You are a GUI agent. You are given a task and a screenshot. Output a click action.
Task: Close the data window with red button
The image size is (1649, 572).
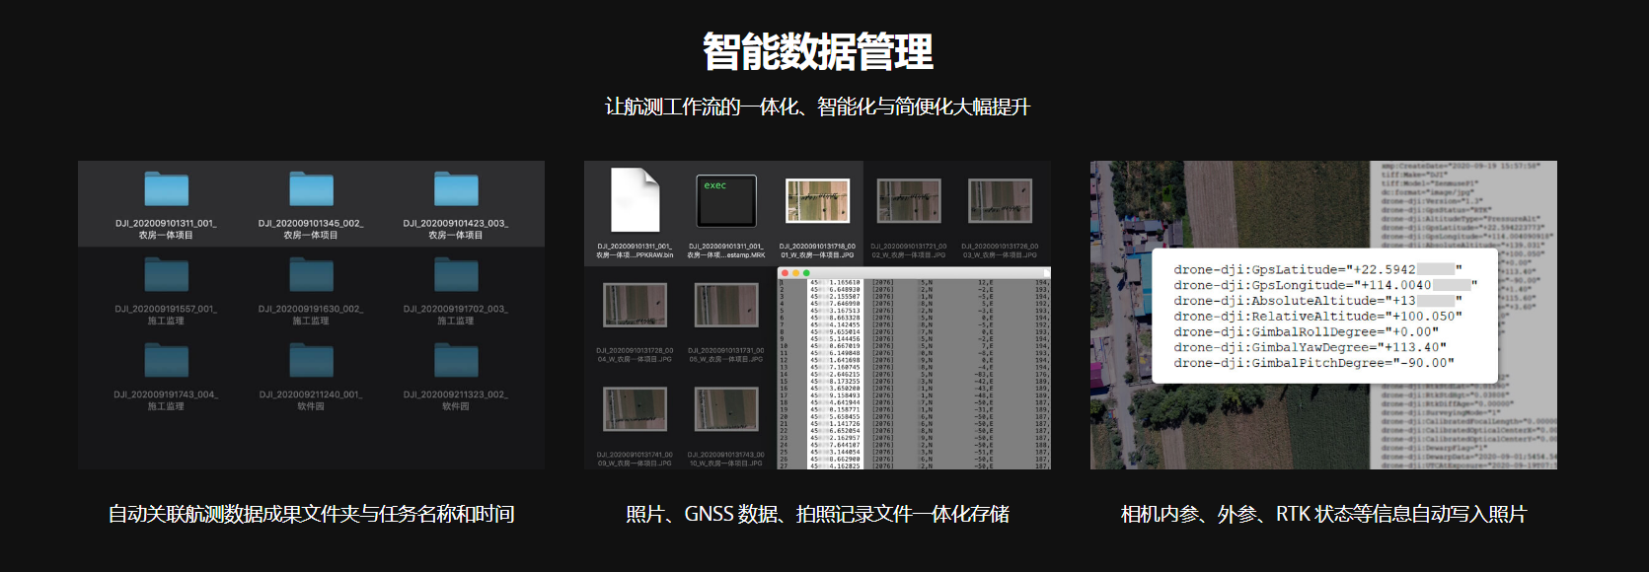point(786,273)
